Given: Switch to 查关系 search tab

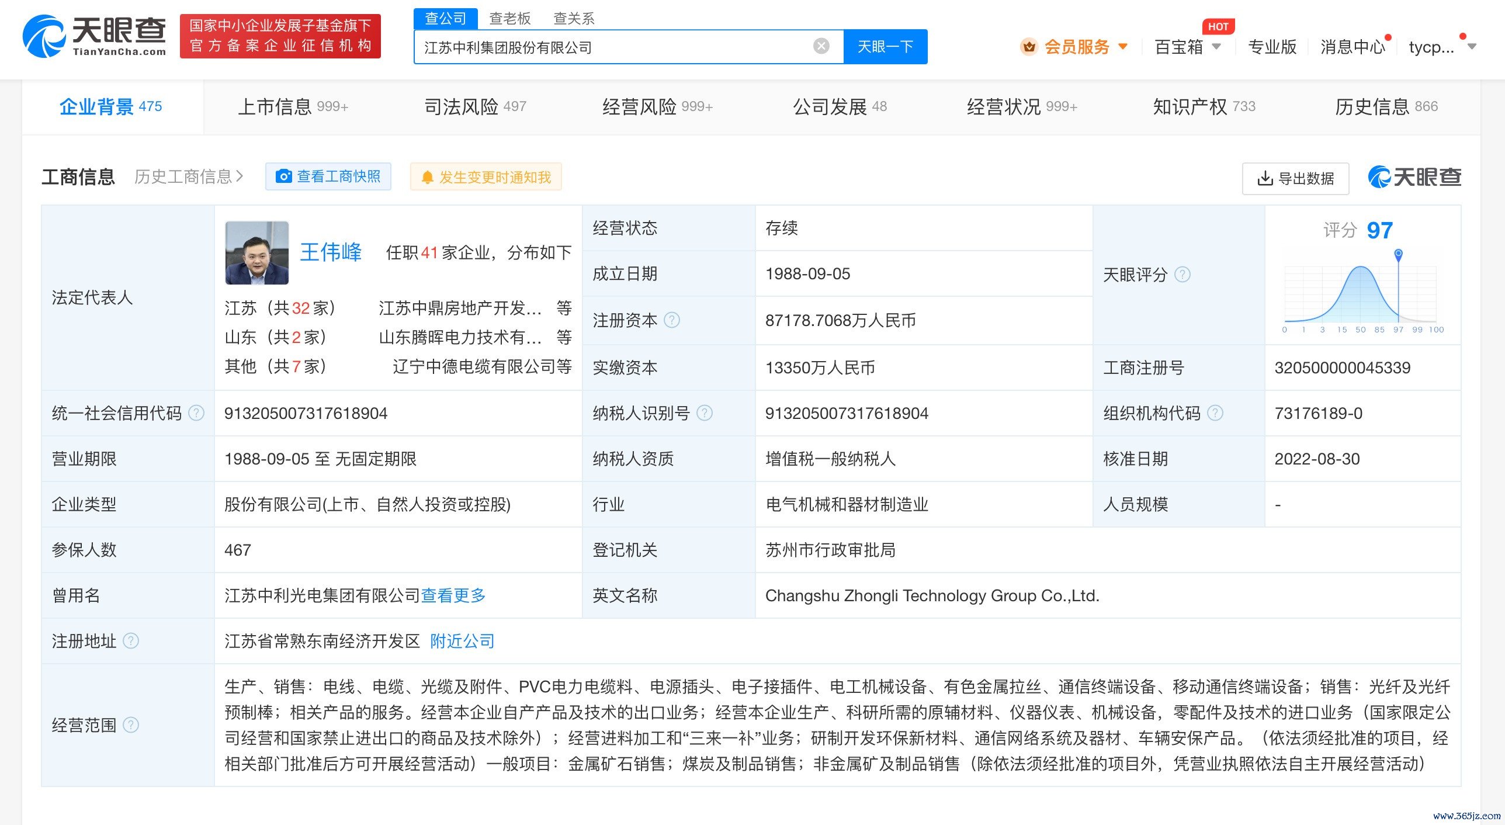Looking at the screenshot, I should pyautogui.click(x=574, y=19).
